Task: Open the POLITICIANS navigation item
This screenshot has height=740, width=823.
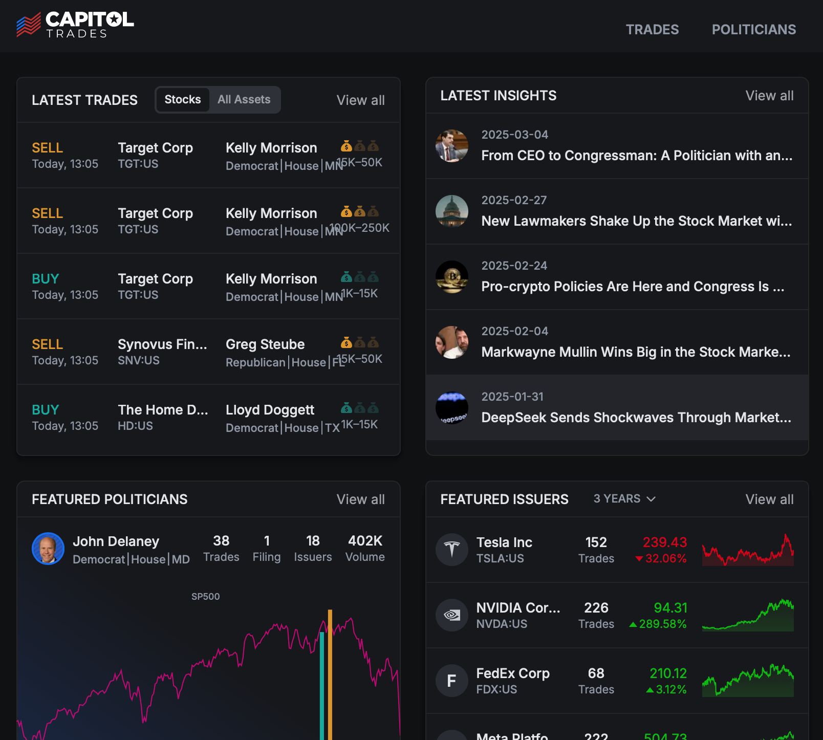Action: pyautogui.click(x=753, y=30)
